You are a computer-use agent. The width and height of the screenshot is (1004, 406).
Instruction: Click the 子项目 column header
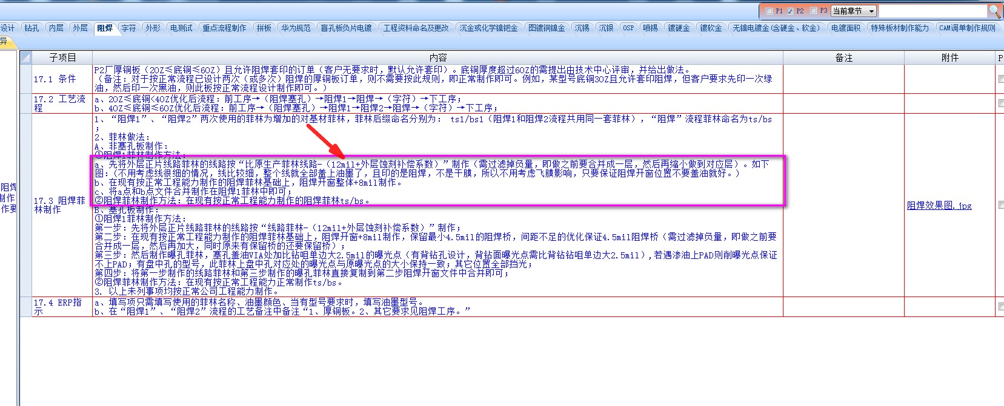(62, 57)
